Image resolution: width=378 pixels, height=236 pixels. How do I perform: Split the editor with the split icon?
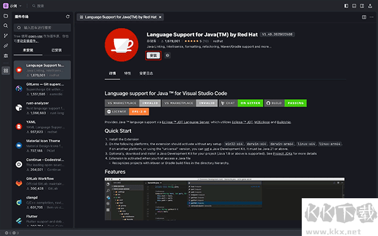pos(364,17)
